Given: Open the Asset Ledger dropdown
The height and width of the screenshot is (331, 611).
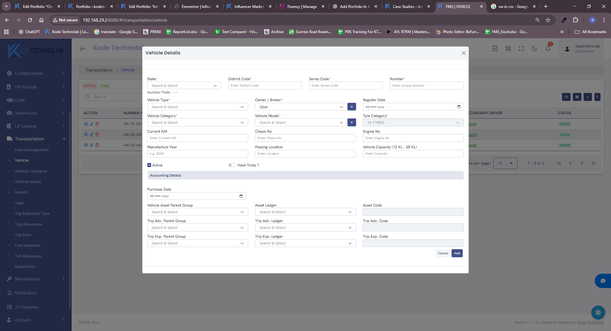Looking at the screenshot, I should pyautogui.click(x=305, y=212).
